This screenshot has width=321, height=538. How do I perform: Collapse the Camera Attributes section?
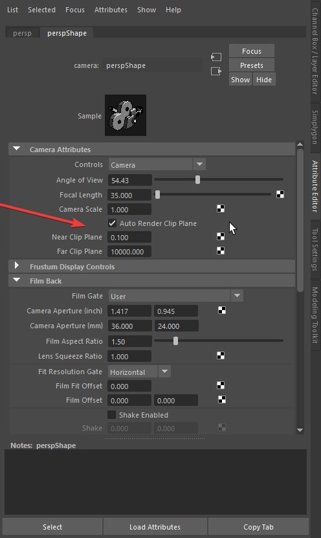click(16, 149)
